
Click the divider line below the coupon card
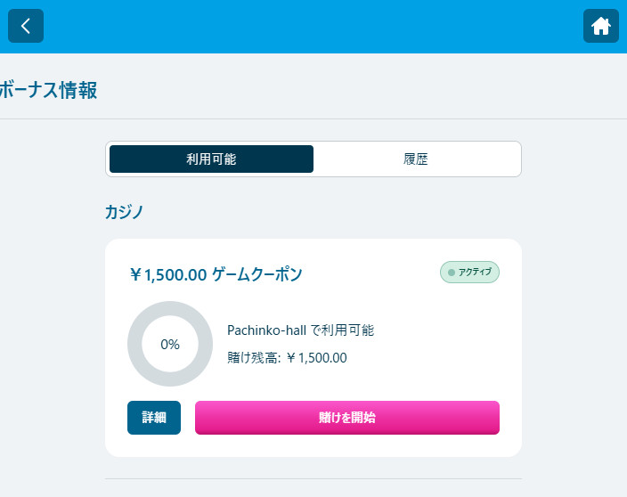click(313, 478)
